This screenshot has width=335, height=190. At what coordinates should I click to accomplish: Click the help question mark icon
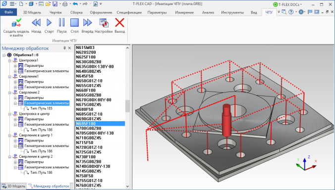pyautogui.click(x=291, y=12)
